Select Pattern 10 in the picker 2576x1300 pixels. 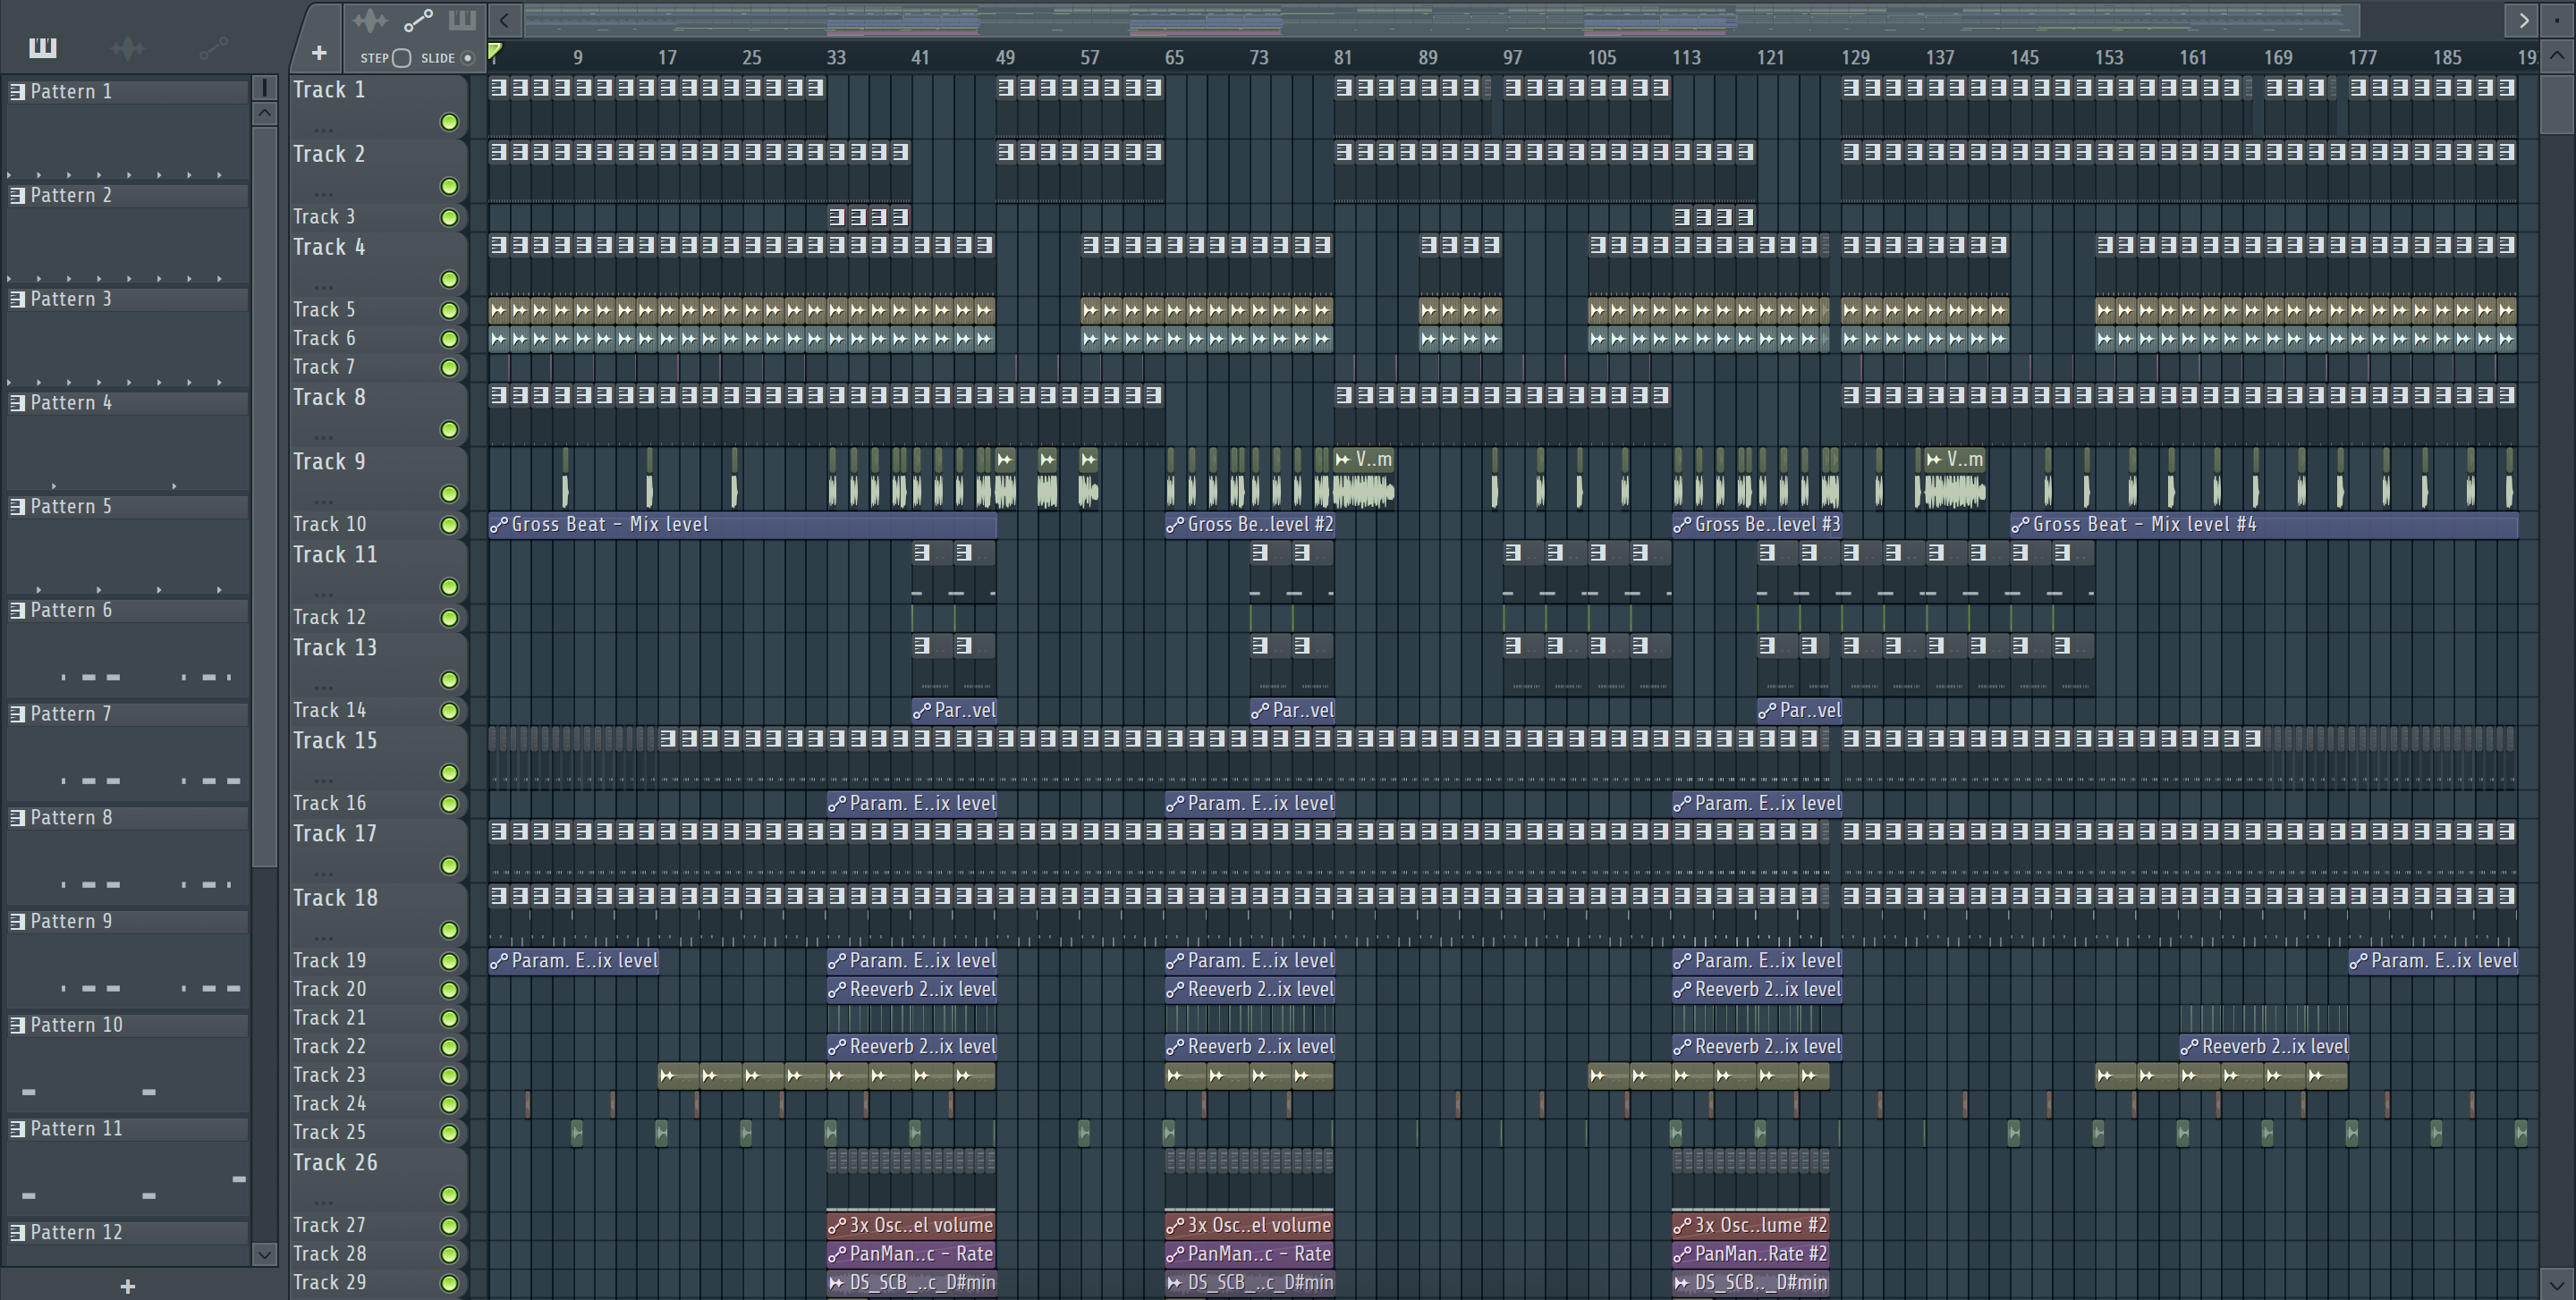(x=128, y=1026)
